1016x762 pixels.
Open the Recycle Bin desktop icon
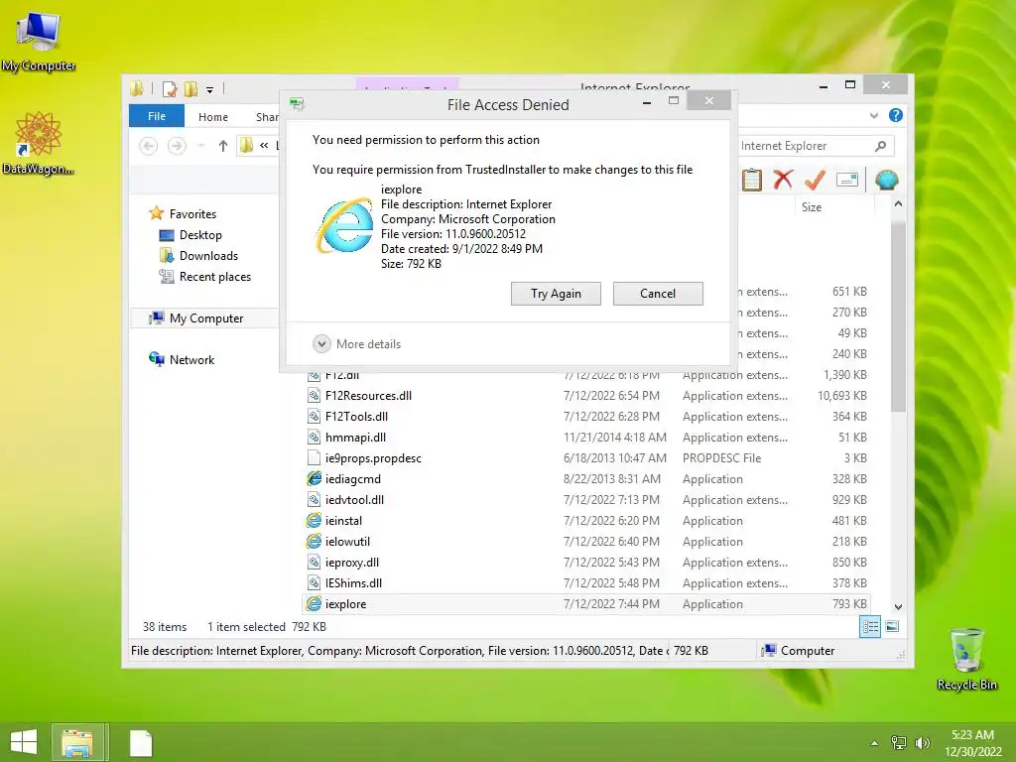pyautogui.click(x=966, y=659)
